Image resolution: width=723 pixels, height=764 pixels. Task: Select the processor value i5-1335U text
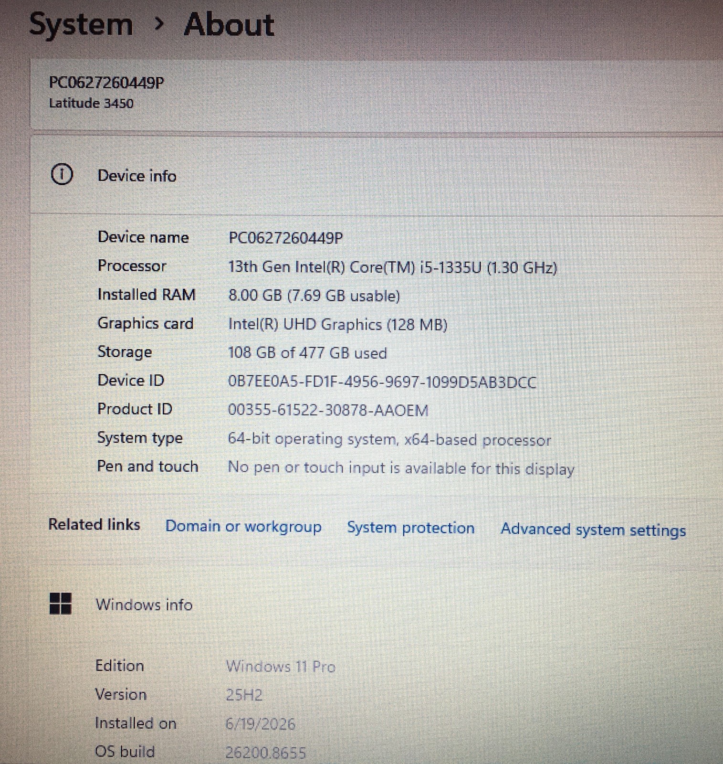pos(393,267)
